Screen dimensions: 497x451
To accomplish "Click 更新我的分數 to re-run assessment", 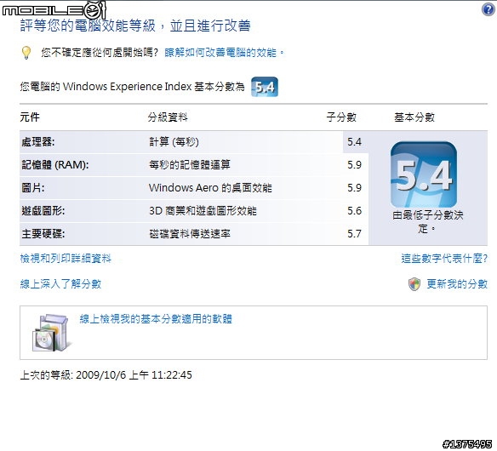I will click(x=457, y=284).
